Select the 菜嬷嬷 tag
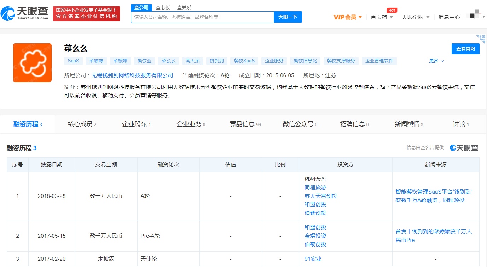Viewport: 487px width, 267px height. coord(120,61)
